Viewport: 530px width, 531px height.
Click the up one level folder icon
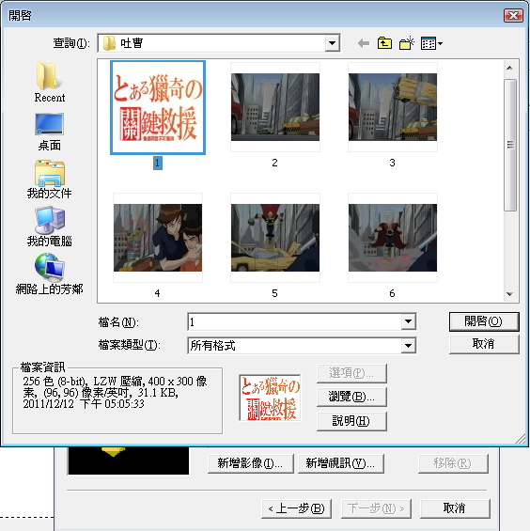click(384, 43)
